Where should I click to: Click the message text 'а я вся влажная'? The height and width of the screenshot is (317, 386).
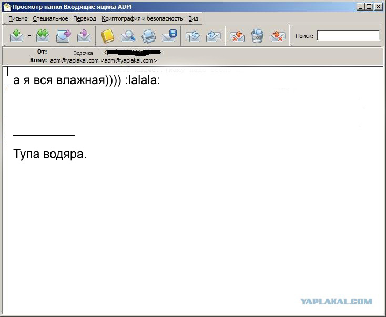click(59, 80)
